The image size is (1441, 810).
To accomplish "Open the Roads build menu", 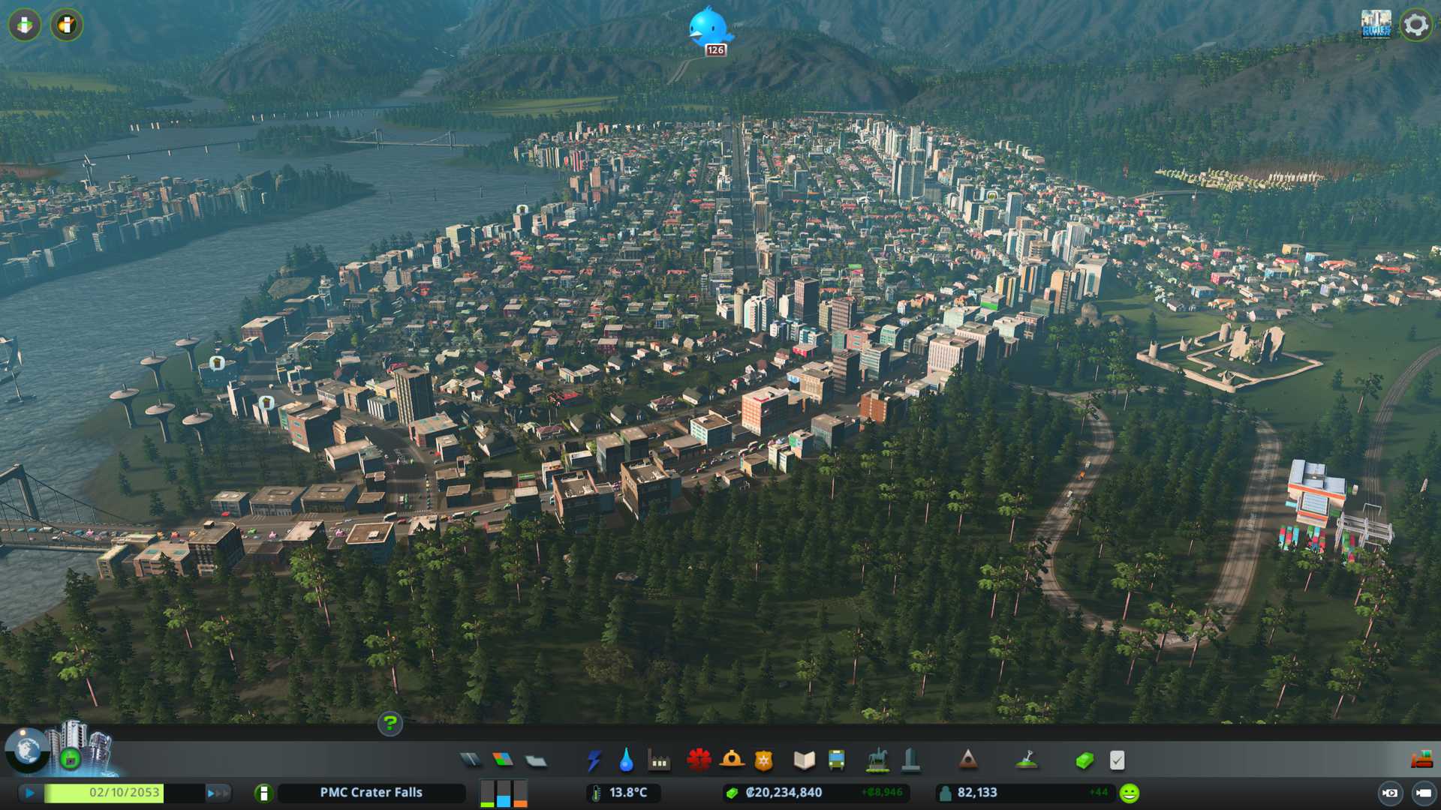I will tap(471, 760).
